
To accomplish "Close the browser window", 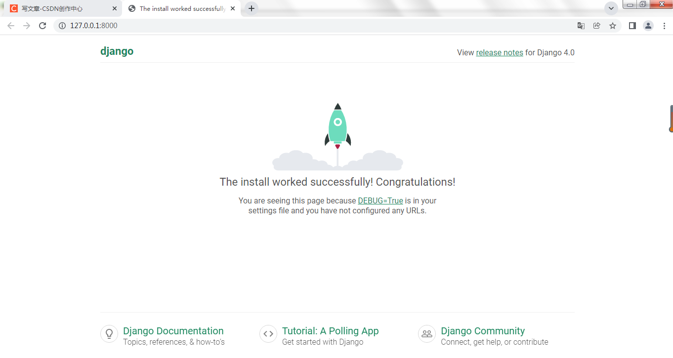I will pyautogui.click(x=661, y=4).
